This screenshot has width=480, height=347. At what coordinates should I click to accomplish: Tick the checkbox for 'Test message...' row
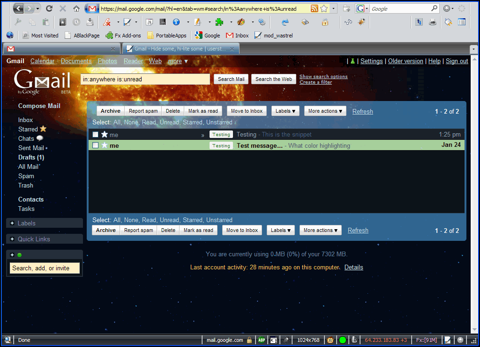tap(96, 145)
